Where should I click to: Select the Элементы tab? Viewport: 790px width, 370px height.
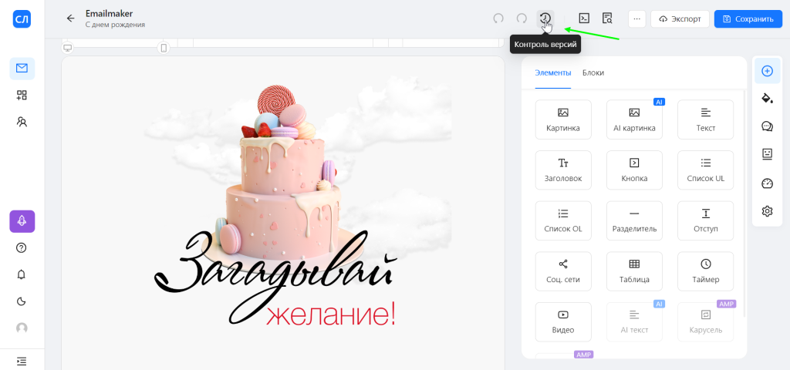coord(553,72)
